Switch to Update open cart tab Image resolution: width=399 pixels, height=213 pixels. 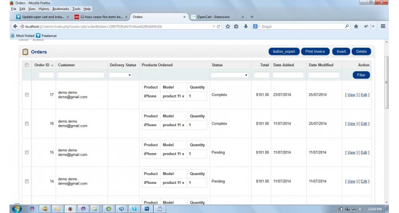pos(43,17)
